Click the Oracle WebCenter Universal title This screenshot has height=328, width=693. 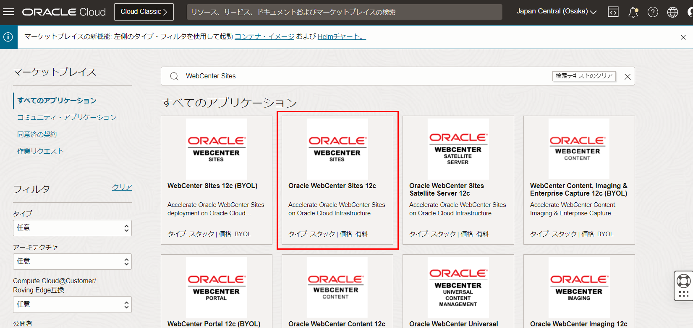454,324
